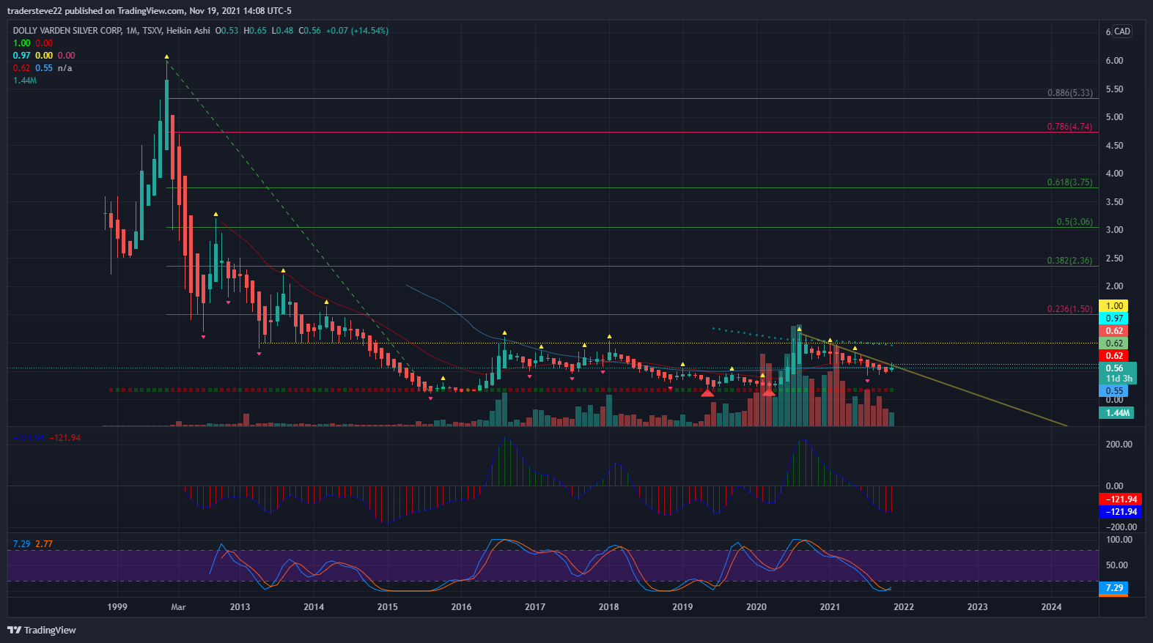Click the current price tag 0.56
Image resolution: width=1153 pixels, height=643 pixels.
[x=1114, y=368]
